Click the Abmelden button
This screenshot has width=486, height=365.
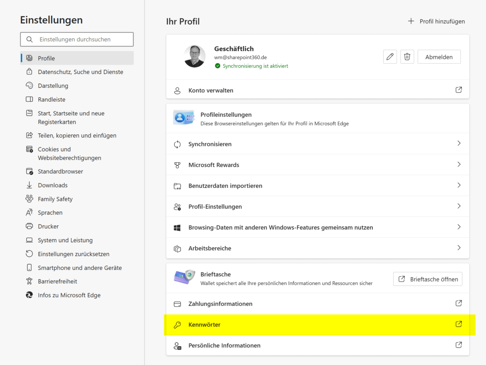pyautogui.click(x=439, y=57)
